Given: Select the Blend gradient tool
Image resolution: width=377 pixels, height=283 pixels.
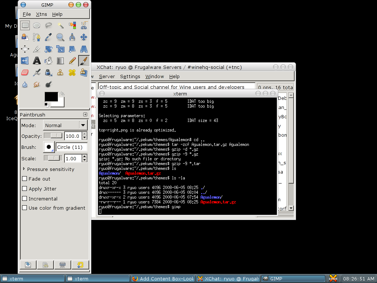Looking at the screenshot, I should 60,61.
